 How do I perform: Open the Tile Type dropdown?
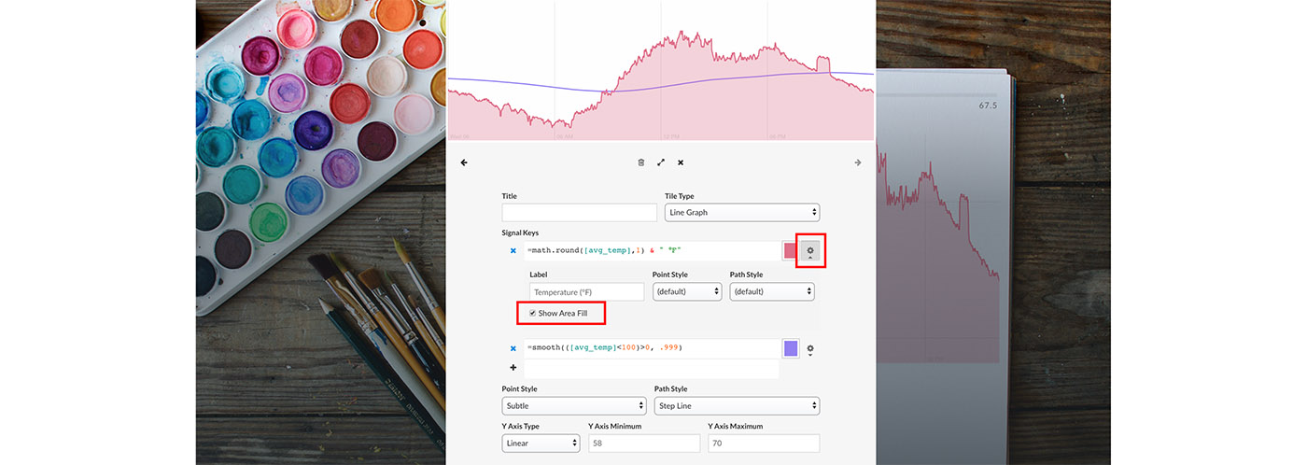pos(741,212)
